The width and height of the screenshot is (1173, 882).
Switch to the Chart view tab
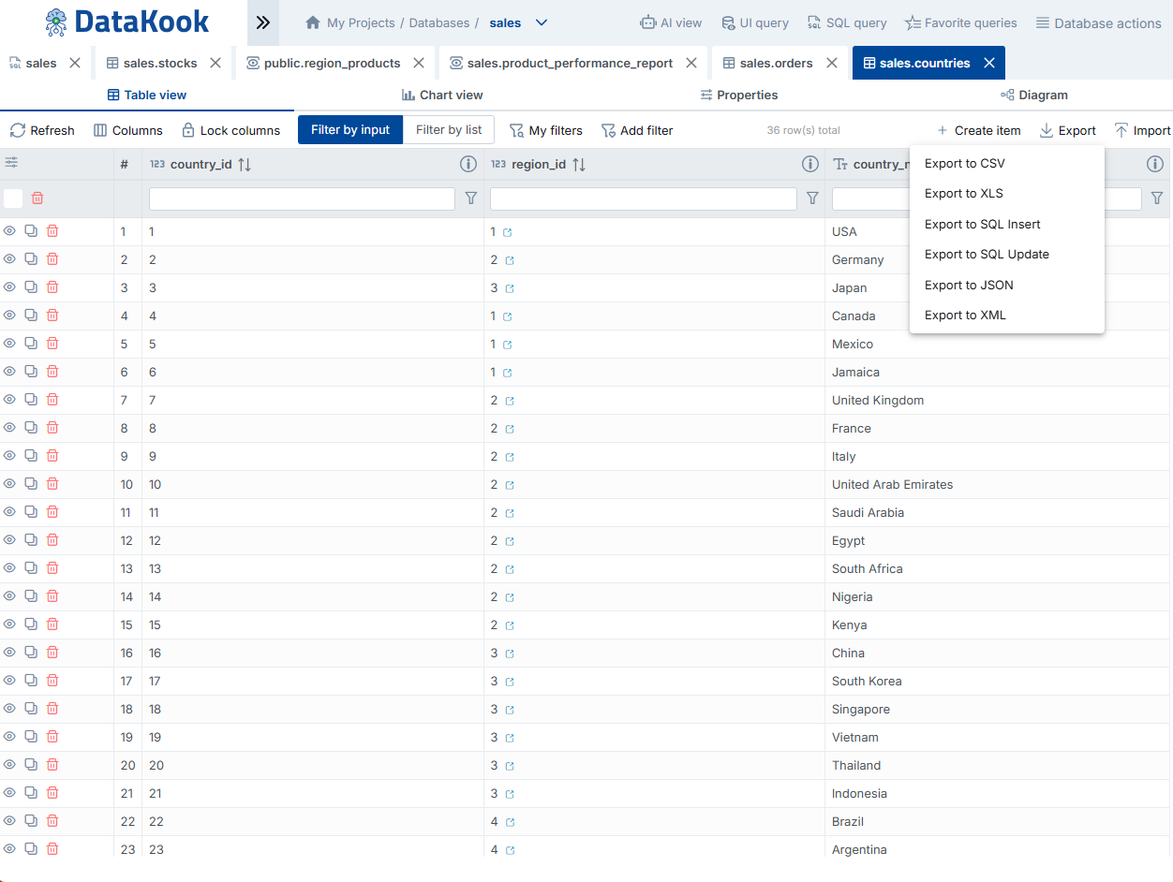pyautogui.click(x=441, y=95)
